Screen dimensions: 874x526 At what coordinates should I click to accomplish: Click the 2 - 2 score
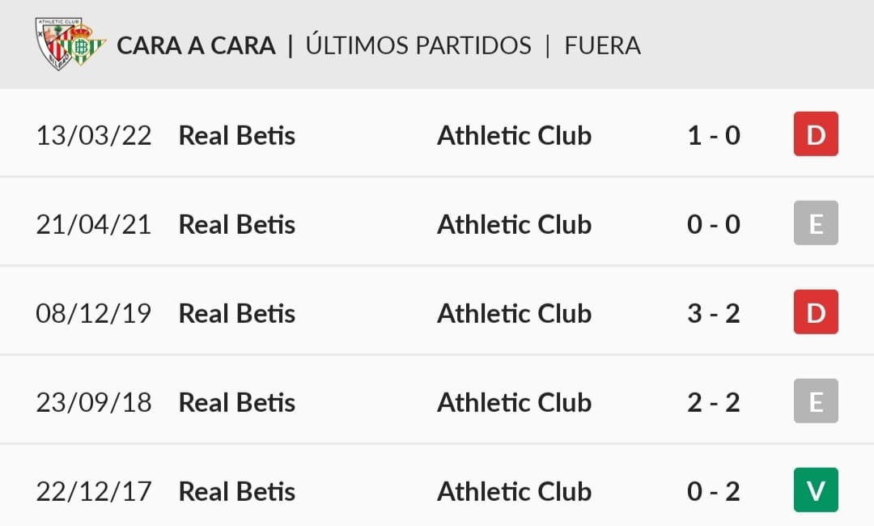click(x=714, y=402)
